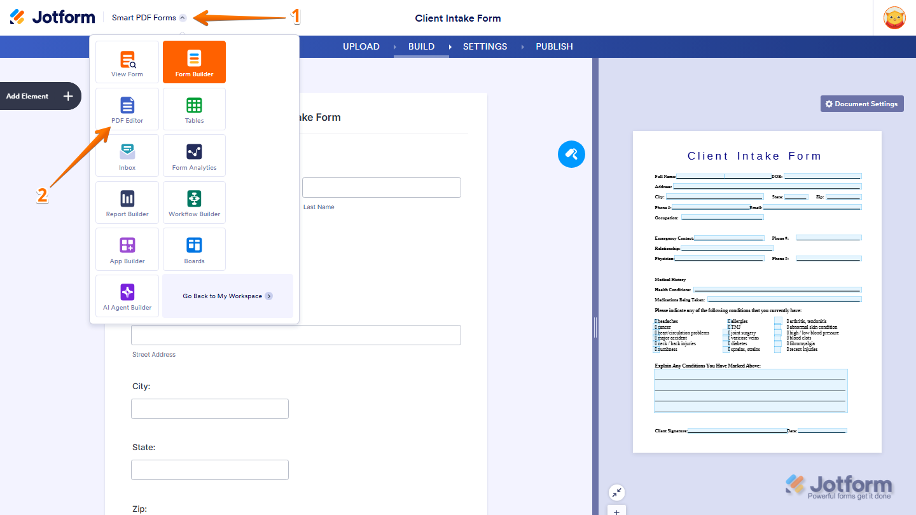Screen dimensions: 916x515
Task: Open the PDF Editor tile
Action: coord(127,109)
